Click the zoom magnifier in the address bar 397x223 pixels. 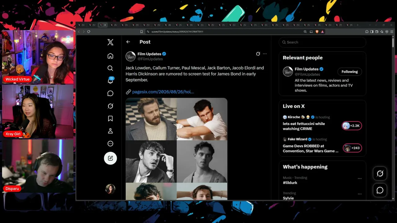click(x=306, y=32)
